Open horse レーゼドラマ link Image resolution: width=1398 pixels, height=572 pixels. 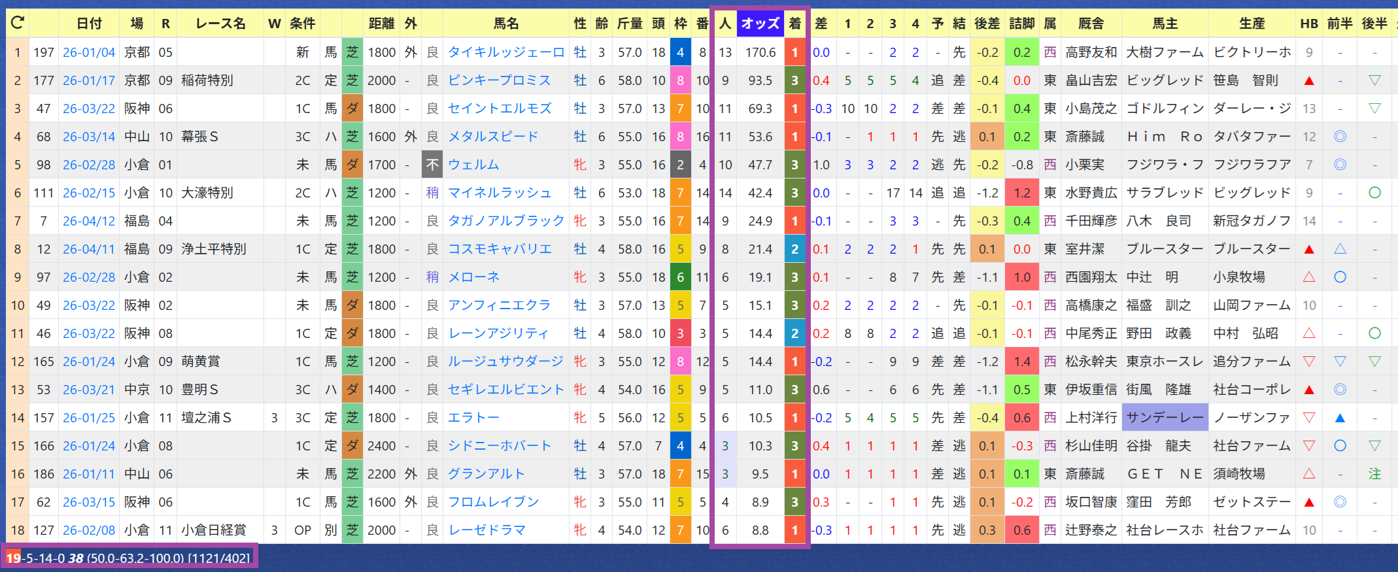click(x=486, y=530)
